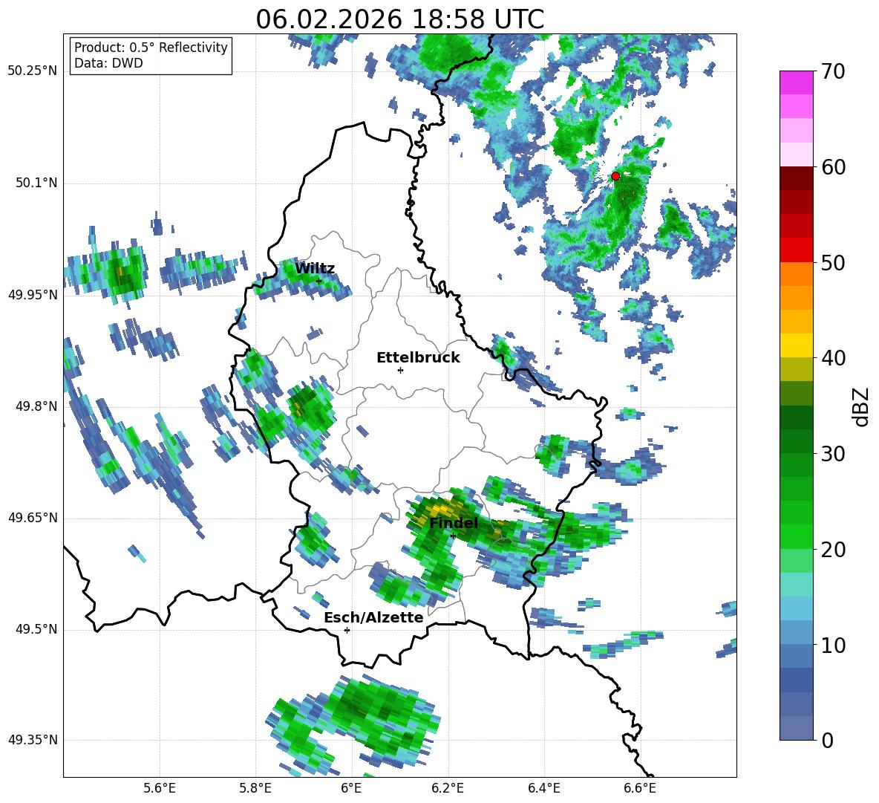Image resolution: width=879 pixels, height=803 pixels.
Task: Click the 50.1°N latitude label
Action: (x=37, y=183)
